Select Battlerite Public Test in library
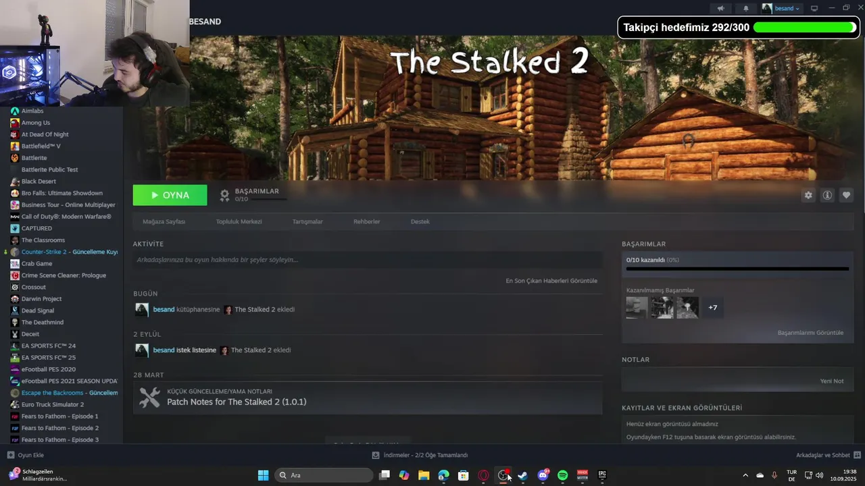 click(x=50, y=169)
